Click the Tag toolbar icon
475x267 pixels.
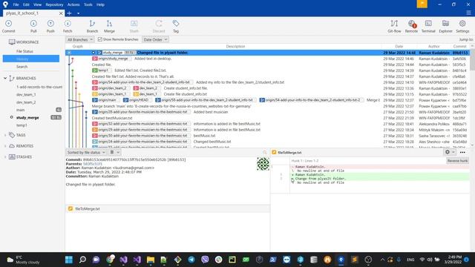click(x=176, y=27)
